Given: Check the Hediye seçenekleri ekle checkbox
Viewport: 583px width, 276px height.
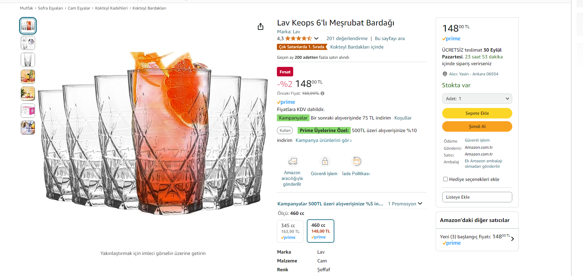Looking at the screenshot, I should click(445, 179).
